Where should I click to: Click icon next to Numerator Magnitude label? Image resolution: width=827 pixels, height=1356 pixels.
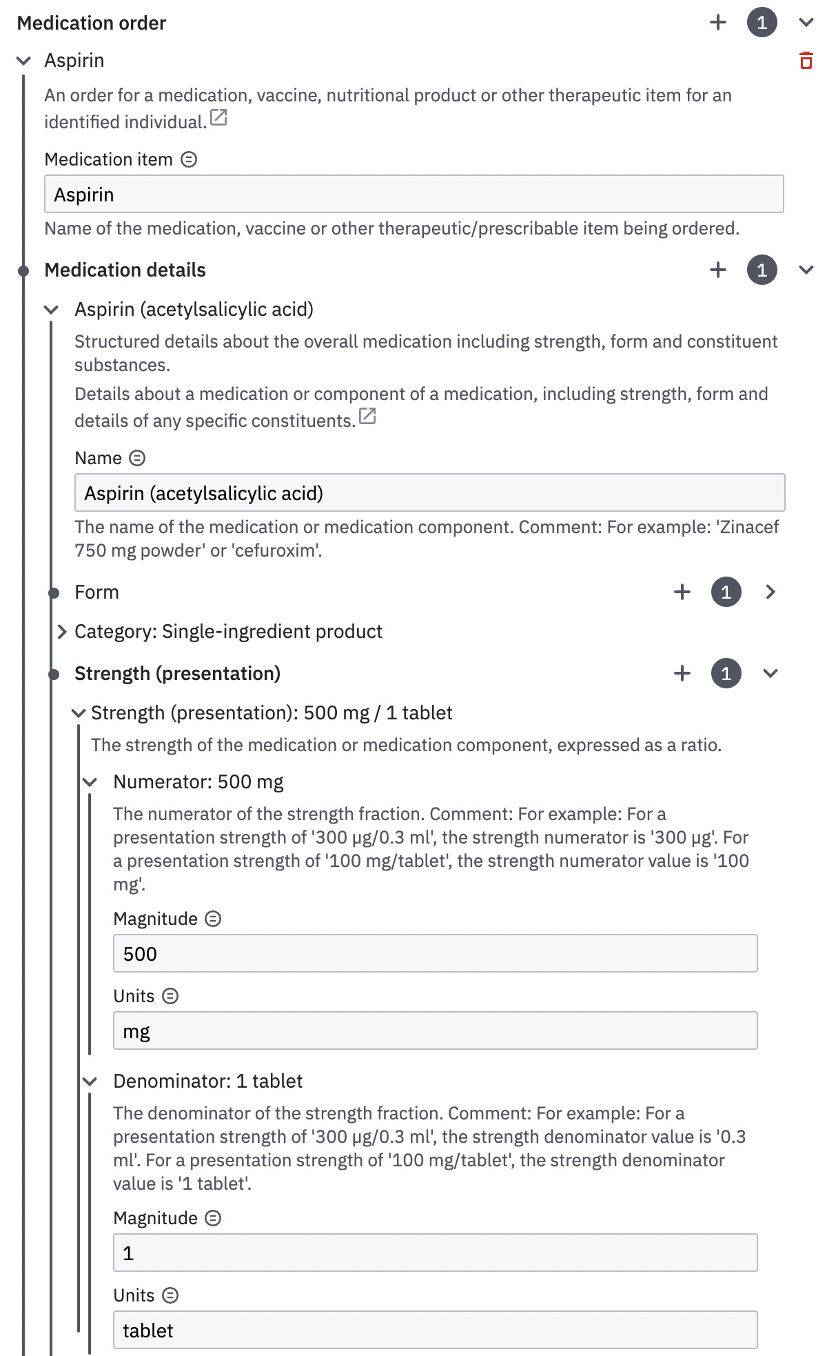click(x=214, y=919)
